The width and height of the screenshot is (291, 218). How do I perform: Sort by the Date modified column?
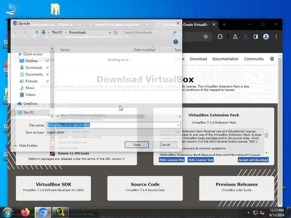[x=144, y=50]
